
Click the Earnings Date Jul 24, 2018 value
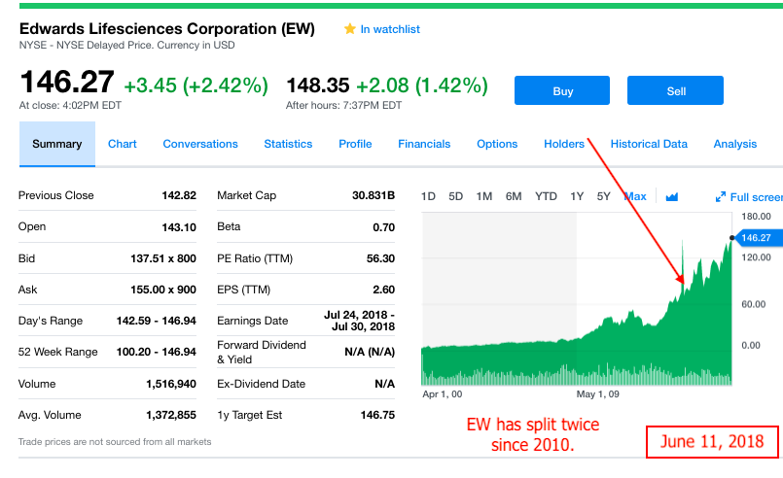click(x=360, y=321)
